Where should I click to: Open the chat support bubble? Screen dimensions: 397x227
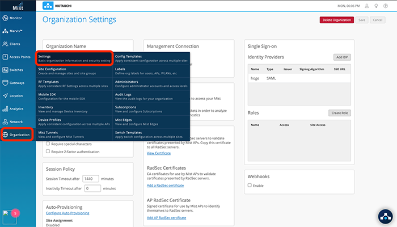(386, 216)
